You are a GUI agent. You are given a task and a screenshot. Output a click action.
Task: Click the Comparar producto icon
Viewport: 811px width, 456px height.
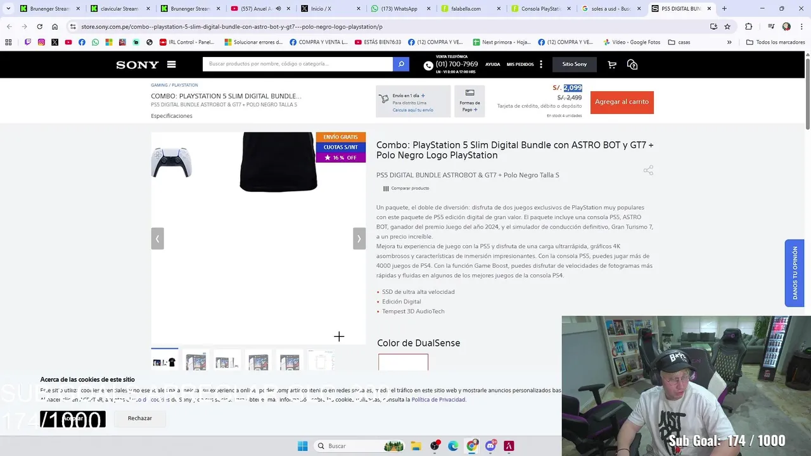[x=386, y=189]
